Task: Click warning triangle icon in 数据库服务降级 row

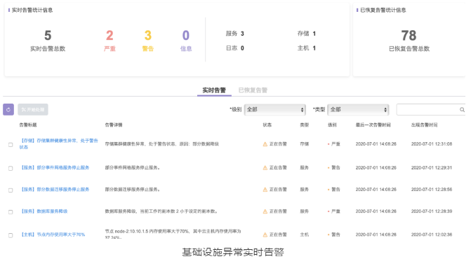Action: click(265, 211)
